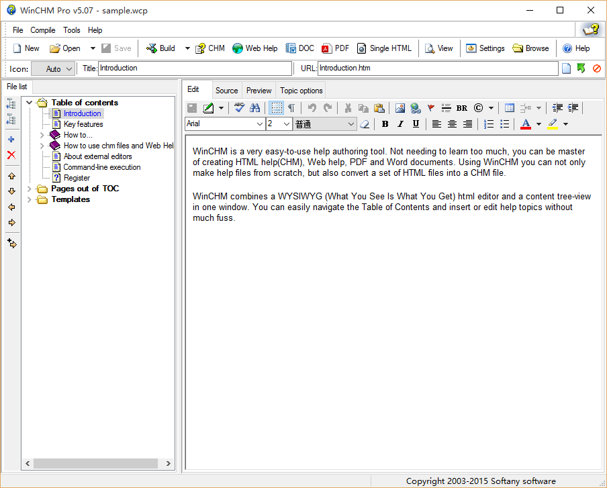The image size is (607, 488).
Task: Build Web Help output
Action: click(x=254, y=48)
